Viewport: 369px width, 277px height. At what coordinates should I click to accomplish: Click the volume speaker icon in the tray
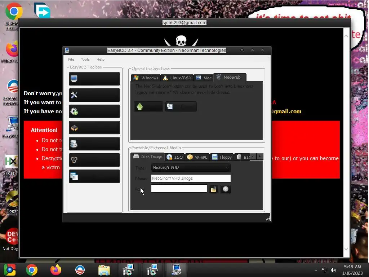click(x=333, y=270)
